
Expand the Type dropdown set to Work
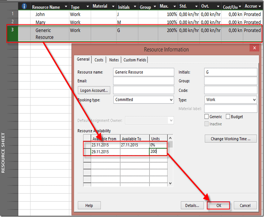(254, 100)
